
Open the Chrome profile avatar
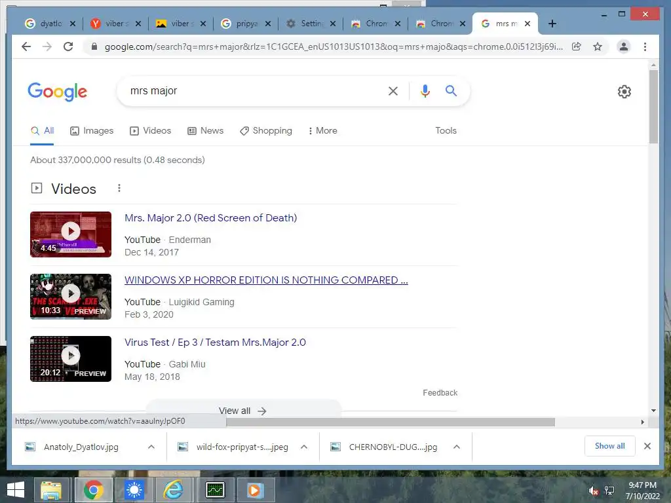tap(624, 47)
